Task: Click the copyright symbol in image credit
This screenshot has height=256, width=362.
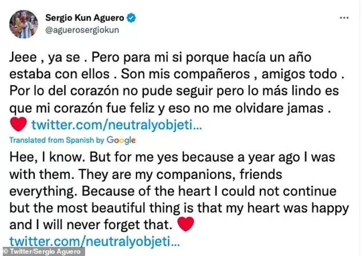Action: tap(6, 251)
